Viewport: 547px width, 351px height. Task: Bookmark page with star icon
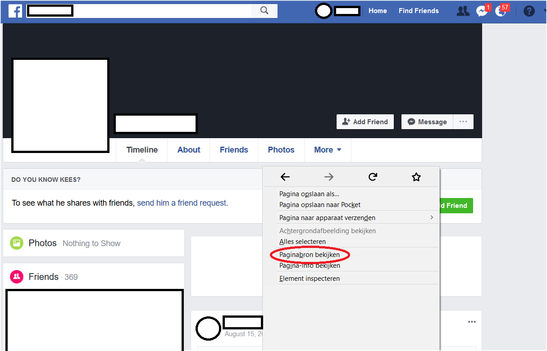point(416,177)
